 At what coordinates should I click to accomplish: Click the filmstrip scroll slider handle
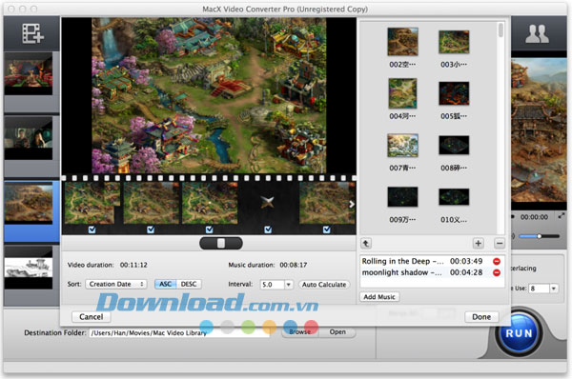tap(221, 244)
